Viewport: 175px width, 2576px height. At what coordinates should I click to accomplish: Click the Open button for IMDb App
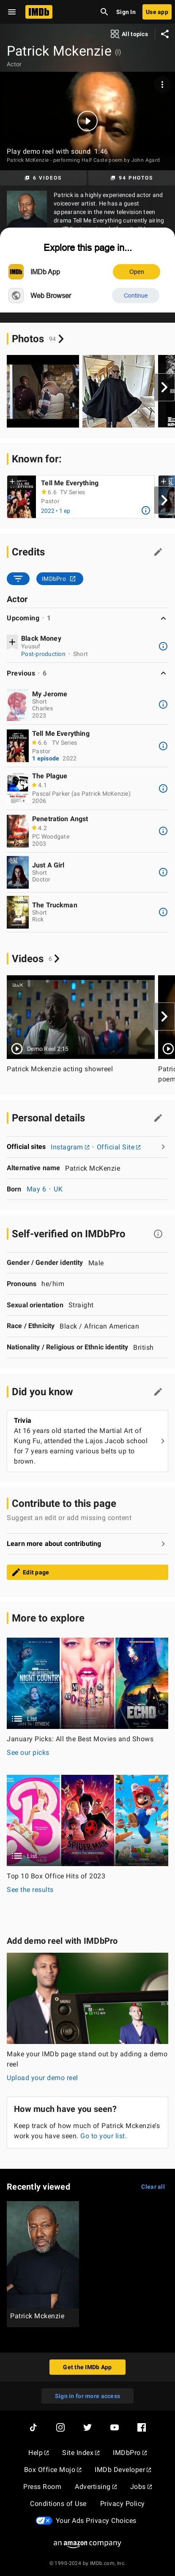tap(136, 271)
